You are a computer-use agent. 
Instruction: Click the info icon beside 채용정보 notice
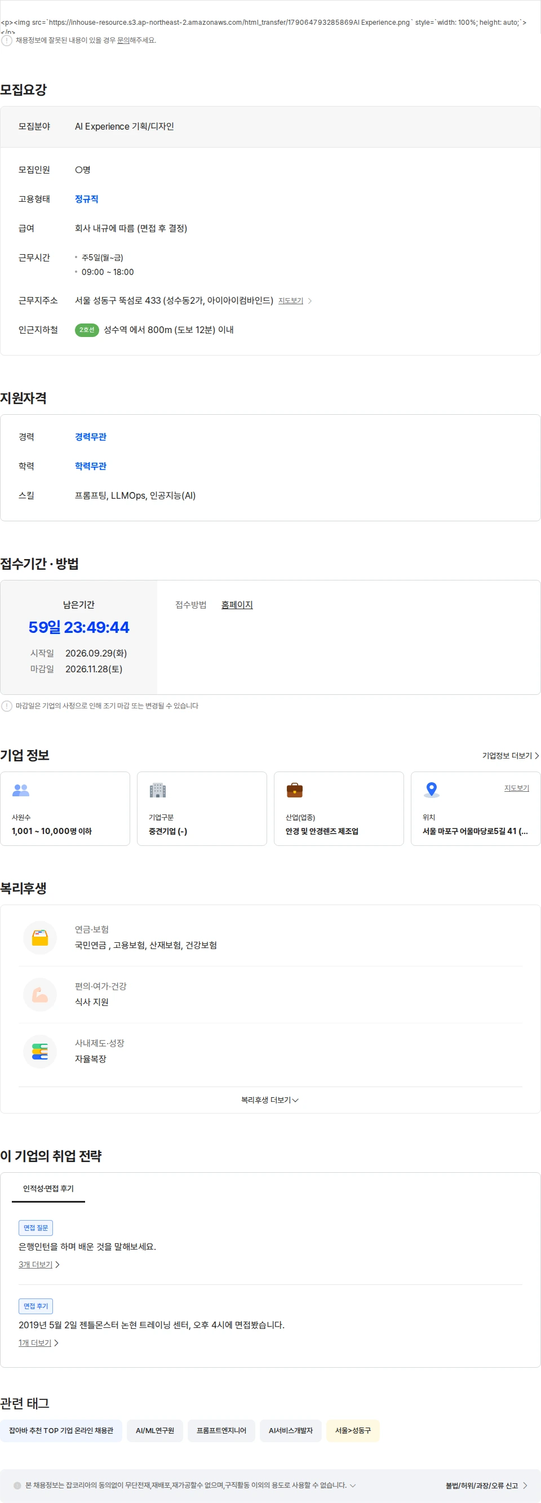click(x=7, y=40)
